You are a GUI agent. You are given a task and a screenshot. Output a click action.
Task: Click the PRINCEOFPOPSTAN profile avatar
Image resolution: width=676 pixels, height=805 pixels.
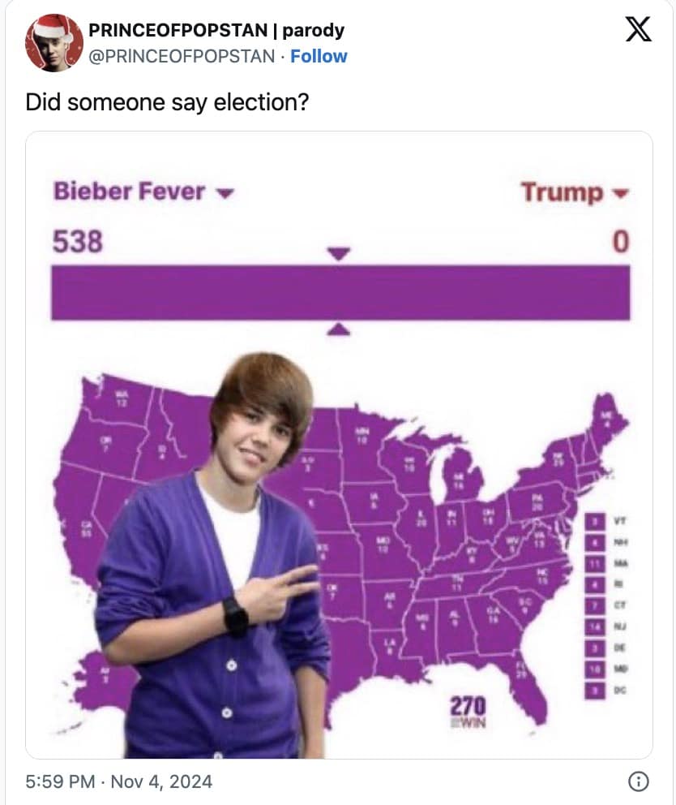(x=54, y=43)
